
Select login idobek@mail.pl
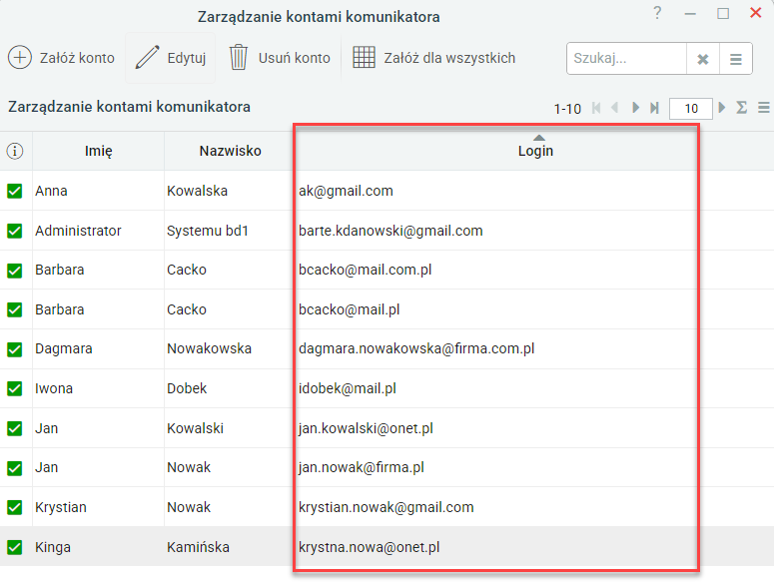click(x=347, y=388)
